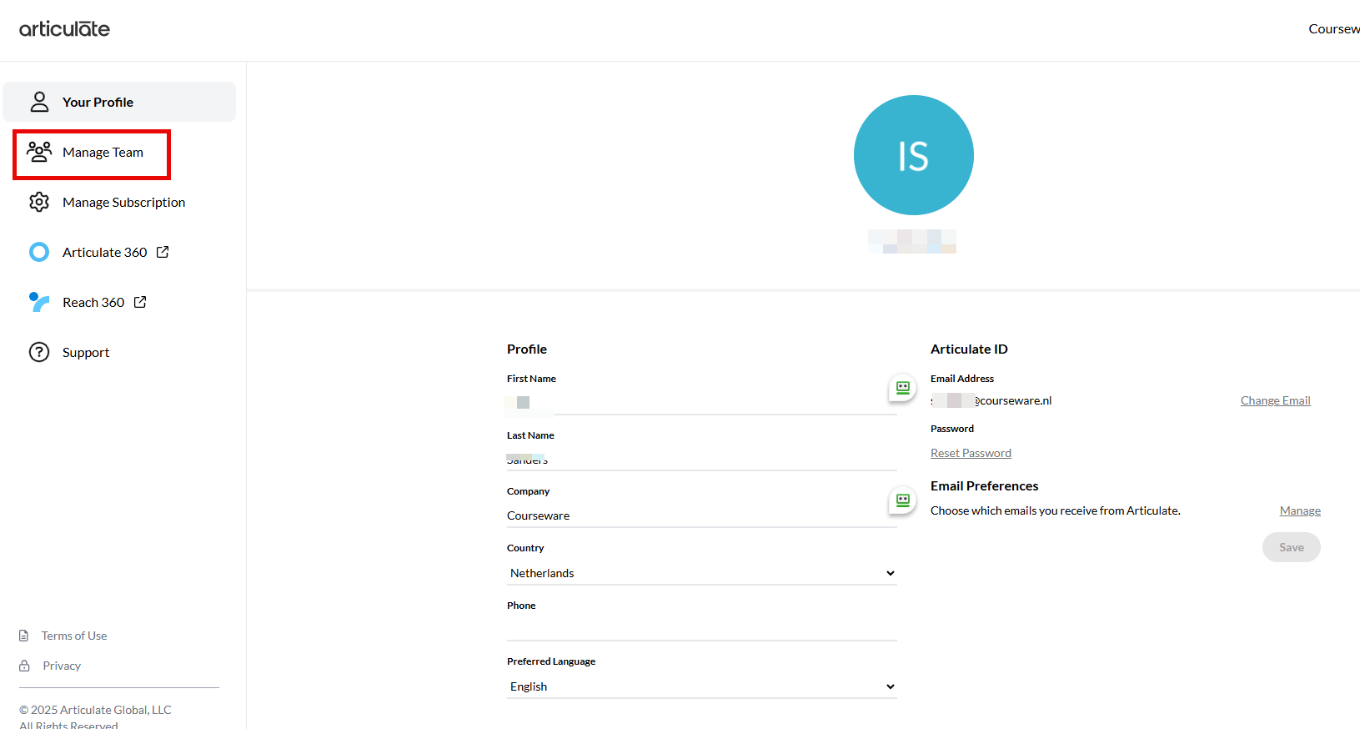This screenshot has height=729, width=1360.
Task: Click the Email Preferences heading
Action: 985,485
